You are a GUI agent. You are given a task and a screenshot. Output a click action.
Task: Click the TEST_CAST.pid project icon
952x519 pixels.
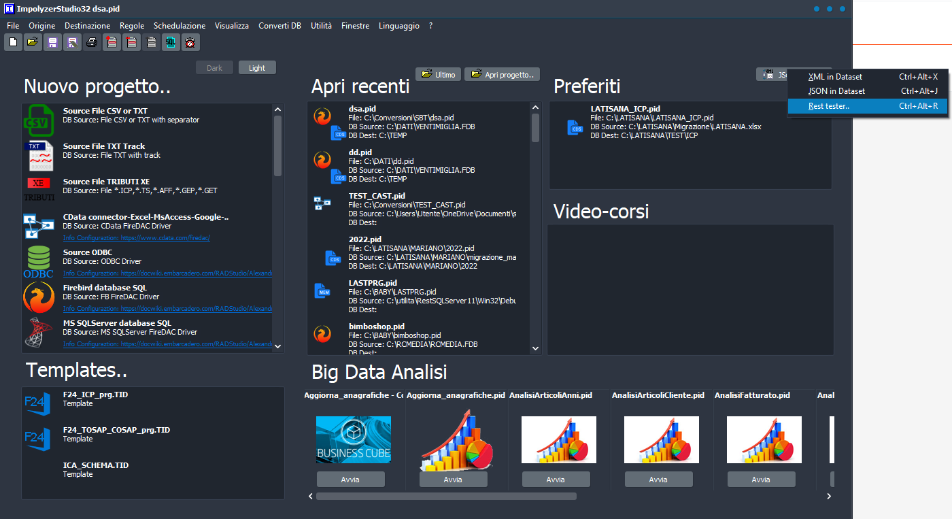click(x=322, y=203)
